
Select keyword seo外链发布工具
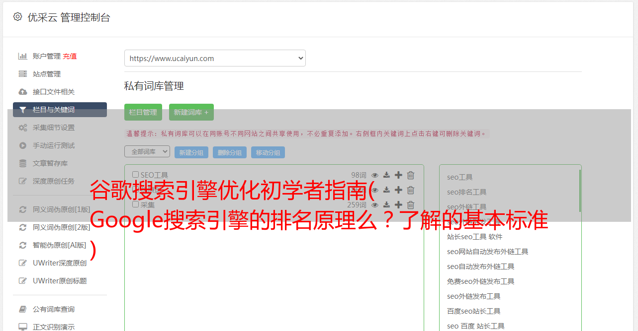[474, 296]
